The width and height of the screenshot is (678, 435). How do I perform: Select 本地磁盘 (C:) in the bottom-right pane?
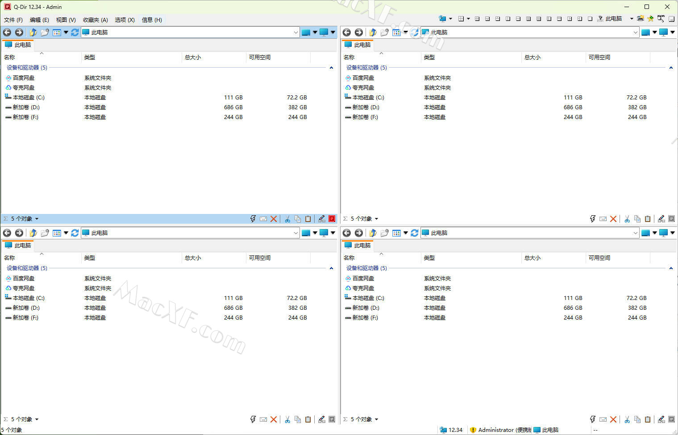[x=368, y=298]
